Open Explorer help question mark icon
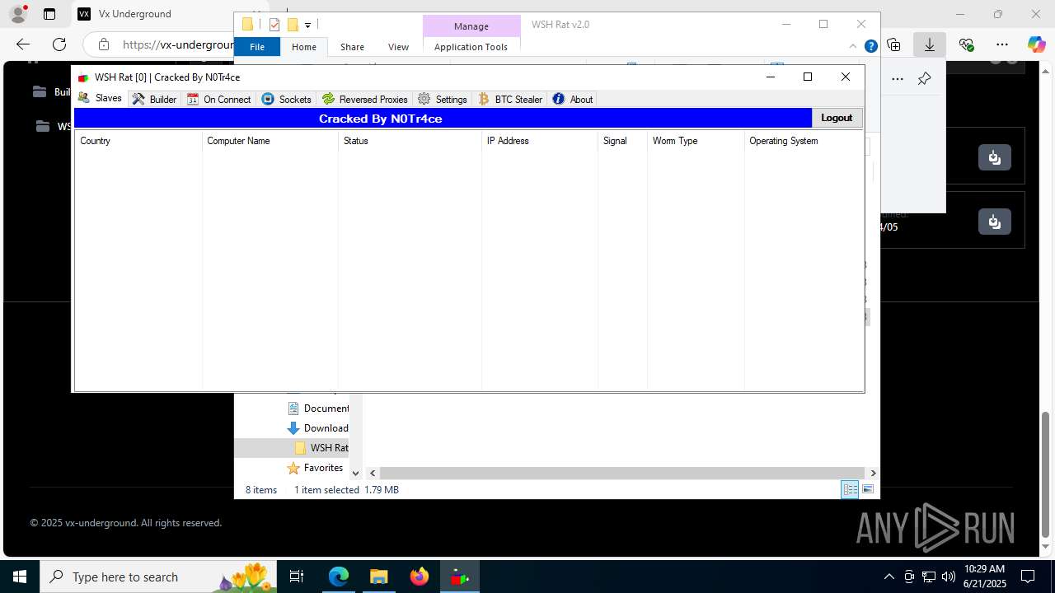 870,46
